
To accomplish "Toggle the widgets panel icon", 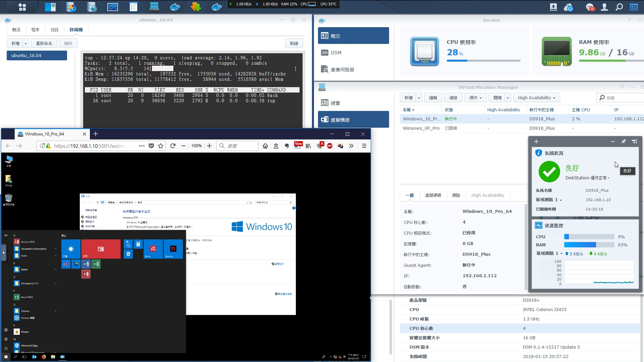I will pos(634,7).
